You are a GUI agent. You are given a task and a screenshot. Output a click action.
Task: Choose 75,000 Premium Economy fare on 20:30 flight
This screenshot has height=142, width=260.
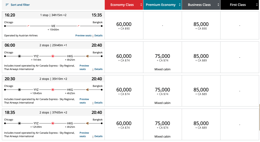point(162,91)
